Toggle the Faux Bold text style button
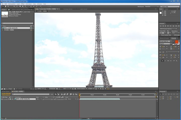Viewport: 181px width, 120px height. (163, 61)
